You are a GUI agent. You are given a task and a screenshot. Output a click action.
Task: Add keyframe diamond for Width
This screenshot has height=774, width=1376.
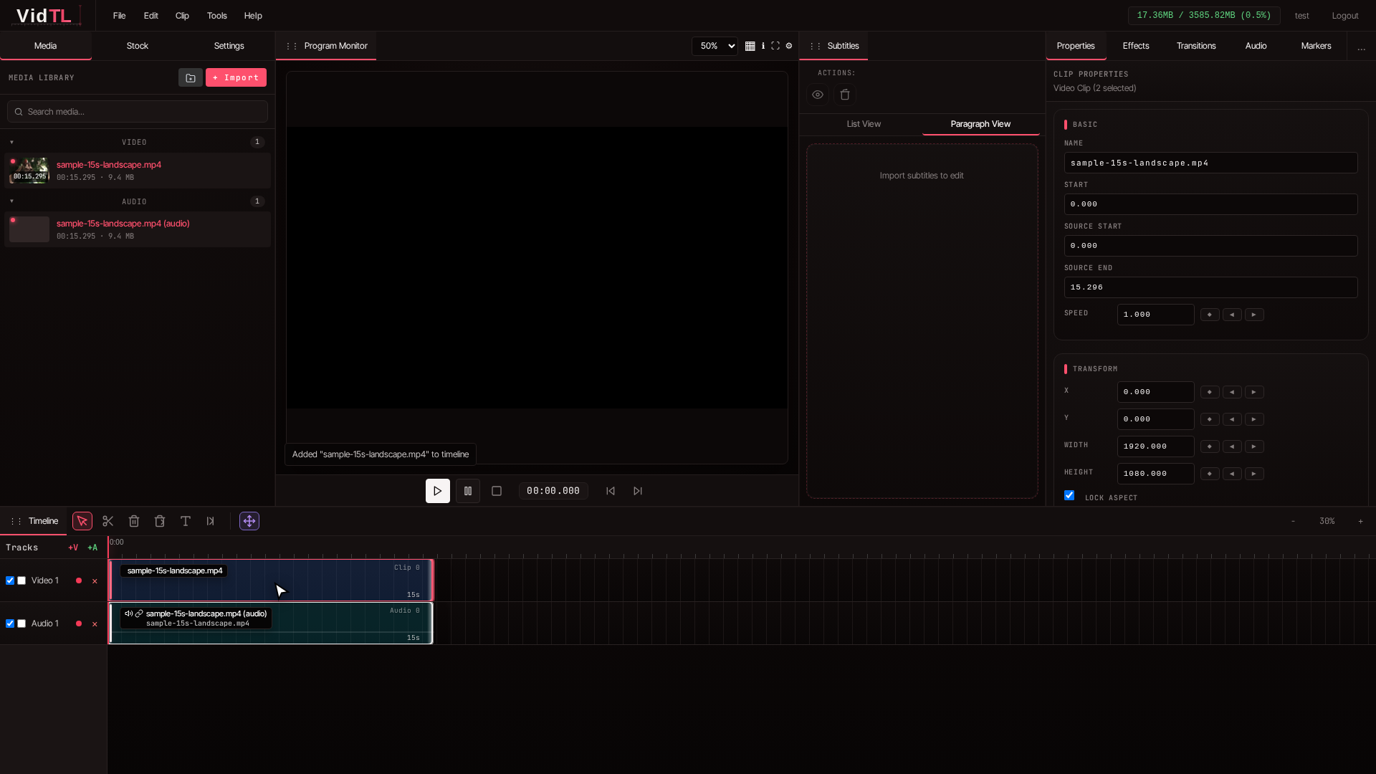click(1210, 446)
